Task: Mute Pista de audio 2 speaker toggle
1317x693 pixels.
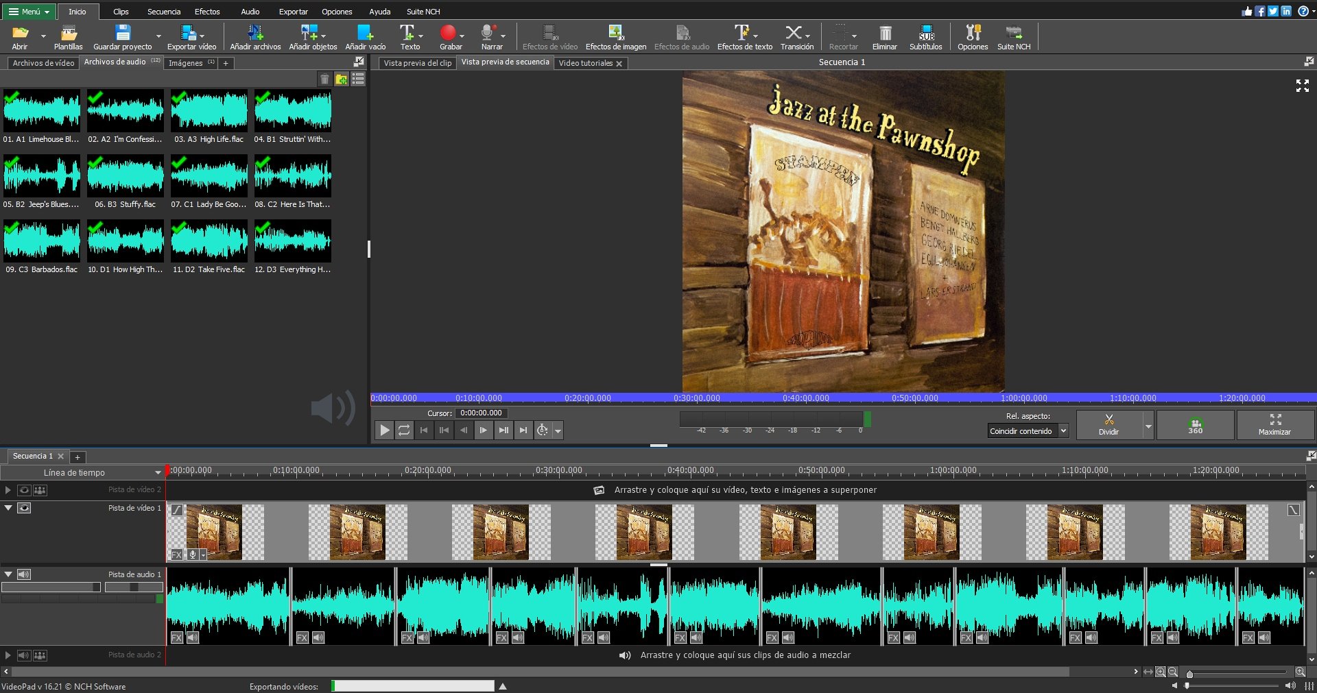Action: pyautogui.click(x=24, y=655)
